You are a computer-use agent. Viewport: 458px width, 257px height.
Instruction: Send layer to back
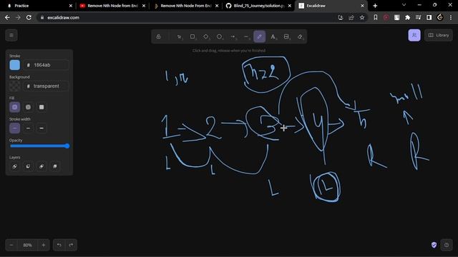click(14, 166)
